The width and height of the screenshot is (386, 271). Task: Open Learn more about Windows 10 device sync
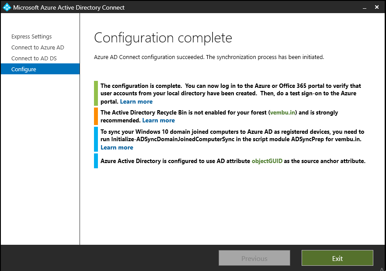[x=117, y=148]
